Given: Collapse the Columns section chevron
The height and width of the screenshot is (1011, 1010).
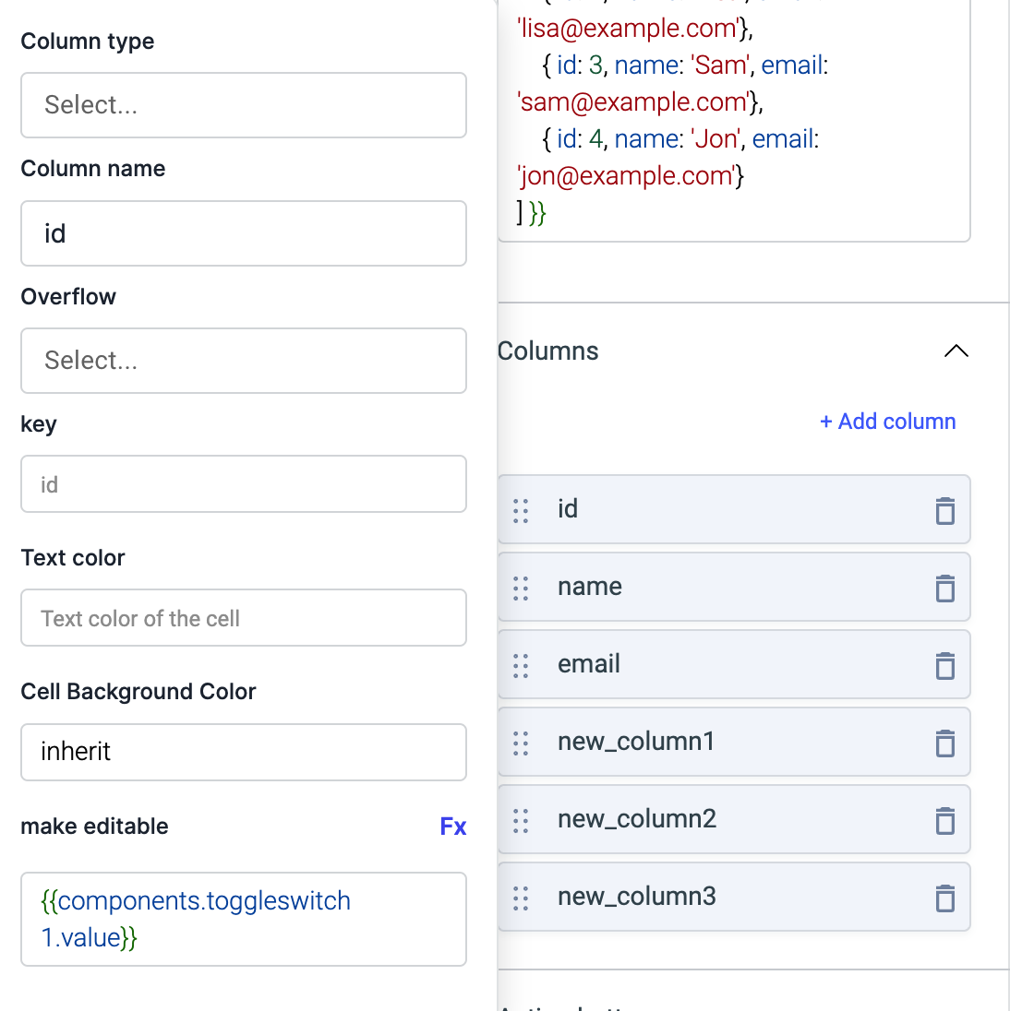Looking at the screenshot, I should (956, 351).
